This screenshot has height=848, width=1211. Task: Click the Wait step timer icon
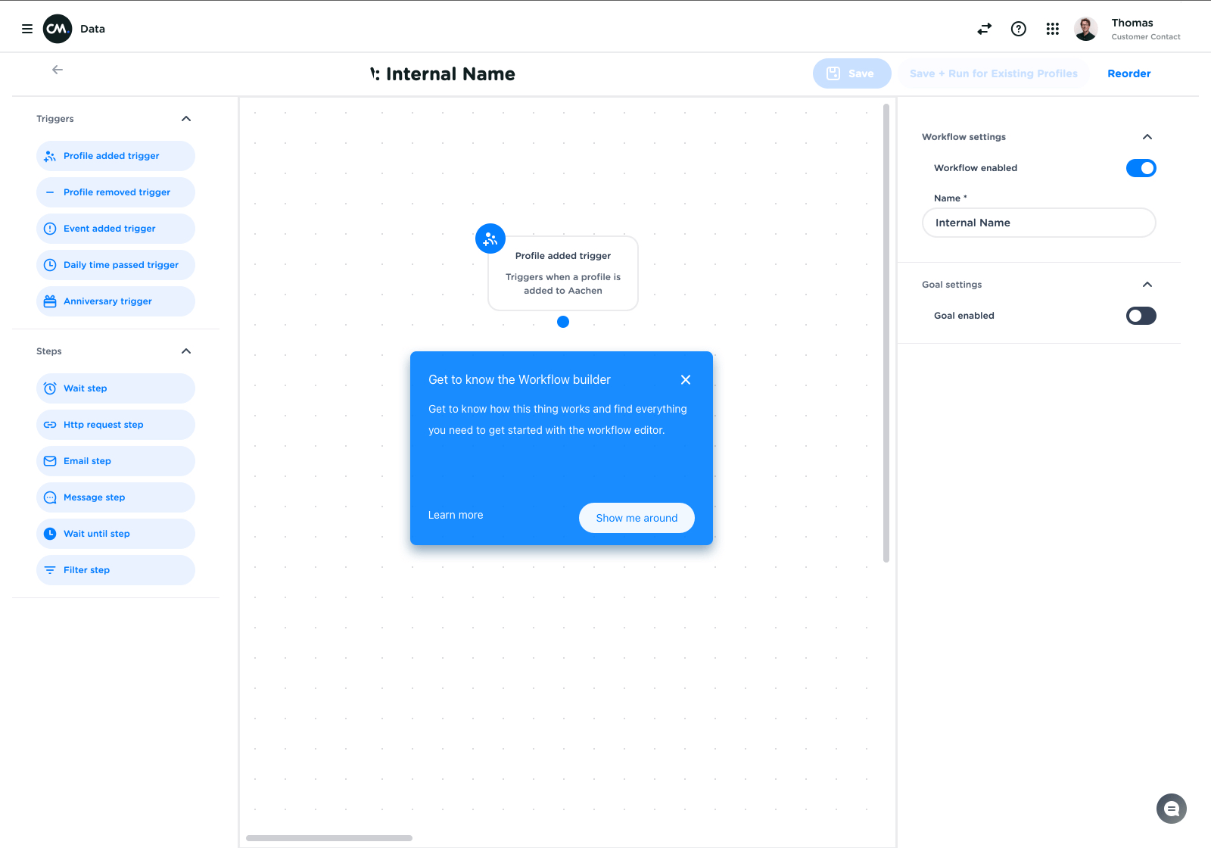tap(50, 388)
